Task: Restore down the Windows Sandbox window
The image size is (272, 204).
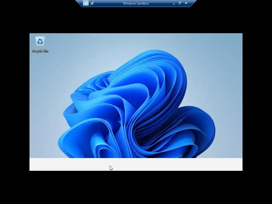Action: click(180, 3)
